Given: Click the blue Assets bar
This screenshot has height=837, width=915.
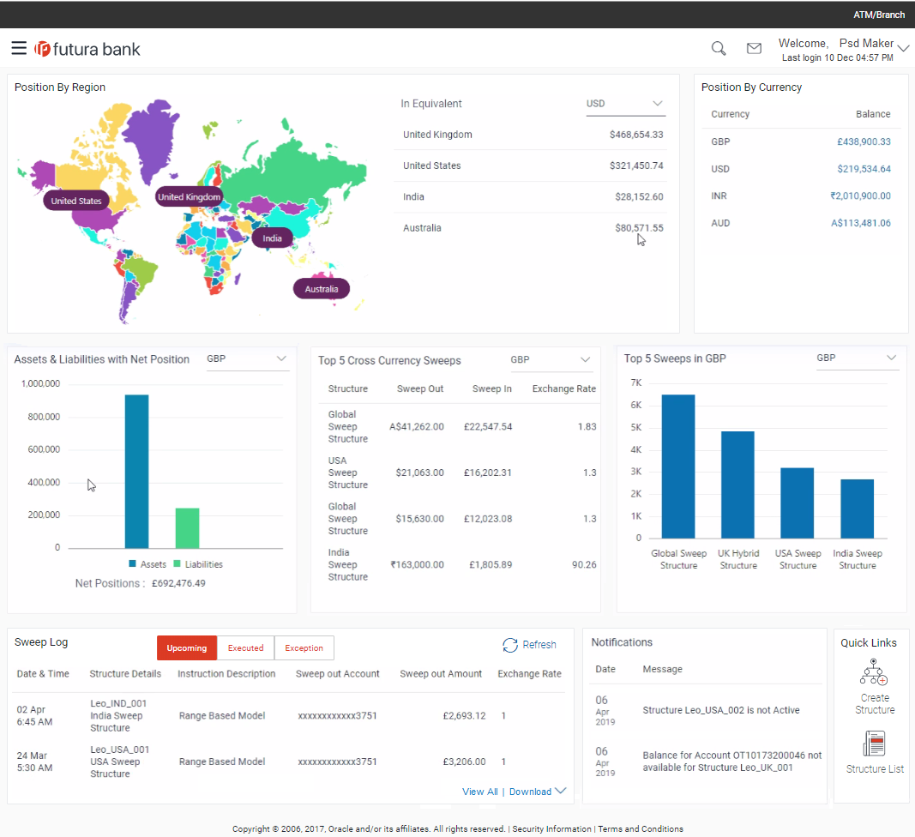Looking at the screenshot, I should (136, 472).
